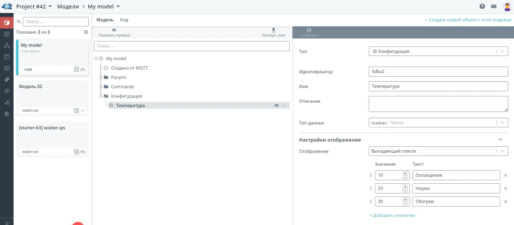
Task: Switch to the Код tab
Action: [x=124, y=20]
